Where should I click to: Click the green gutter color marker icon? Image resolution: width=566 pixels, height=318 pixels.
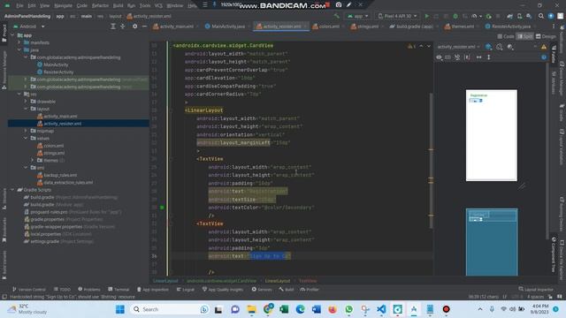tap(162, 208)
